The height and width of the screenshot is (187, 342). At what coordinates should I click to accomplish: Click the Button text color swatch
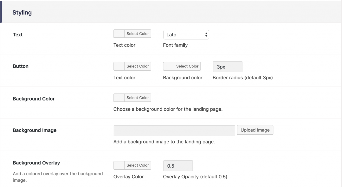tap(119, 66)
